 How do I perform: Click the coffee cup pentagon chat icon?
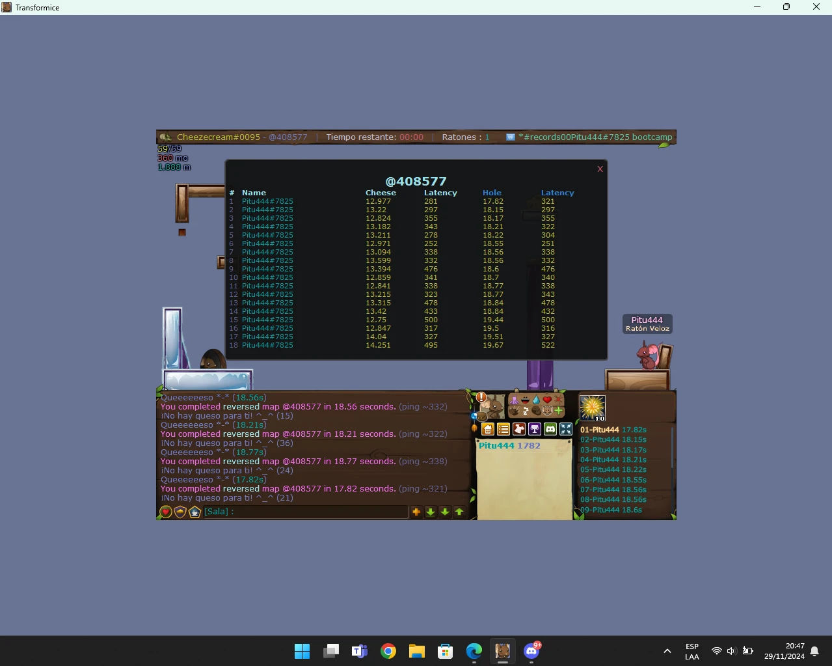[x=195, y=512]
